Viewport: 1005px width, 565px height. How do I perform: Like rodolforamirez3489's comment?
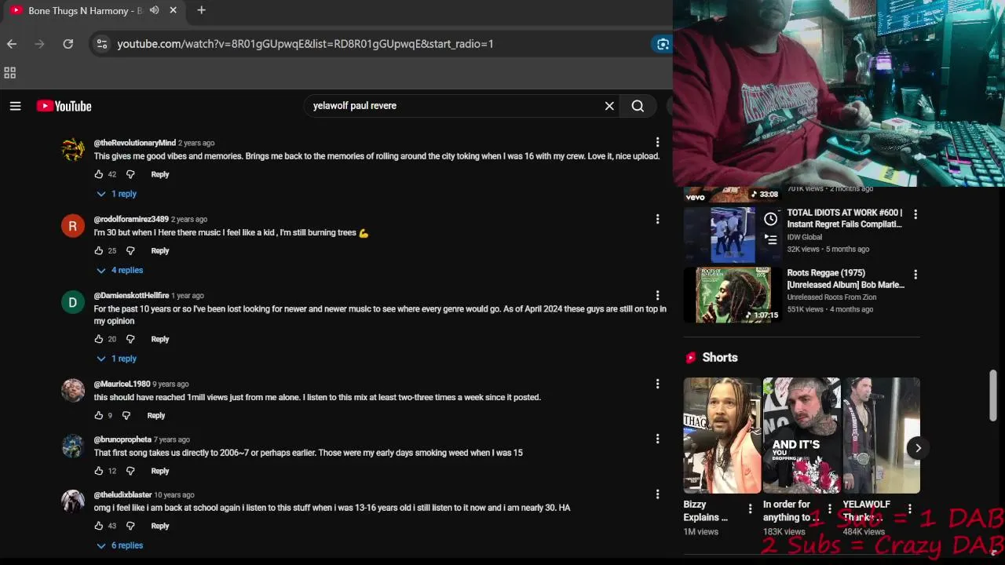(x=98, y=250)
